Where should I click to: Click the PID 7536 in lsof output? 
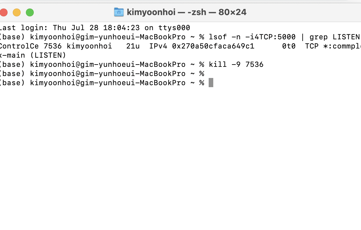coord(52,46)
